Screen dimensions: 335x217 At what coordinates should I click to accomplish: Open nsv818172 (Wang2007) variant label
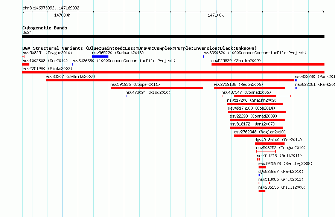point(252,124)
